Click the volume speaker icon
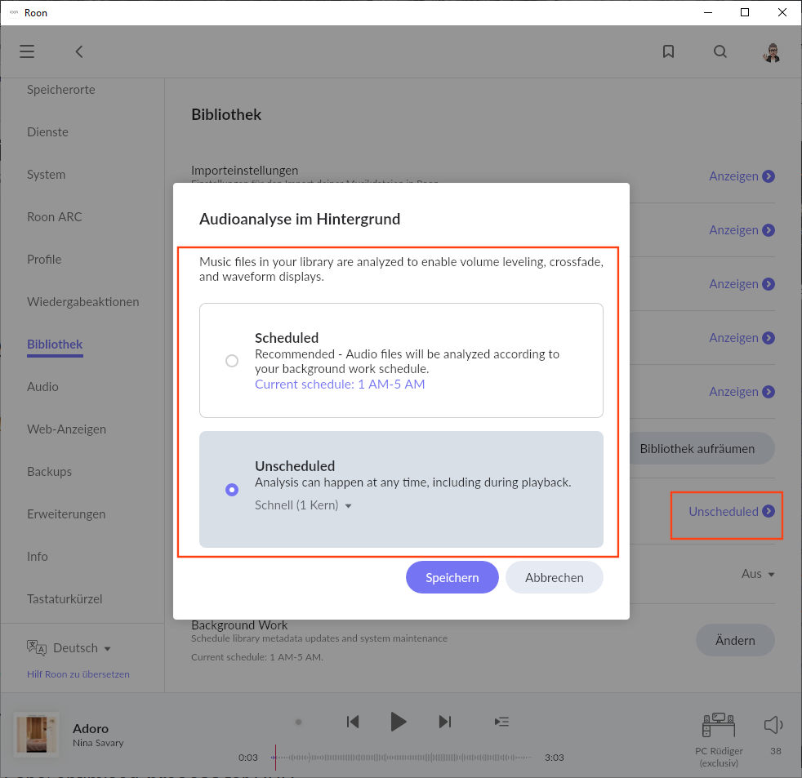This screenshot has width=802, height=778. tap(772, 725)
